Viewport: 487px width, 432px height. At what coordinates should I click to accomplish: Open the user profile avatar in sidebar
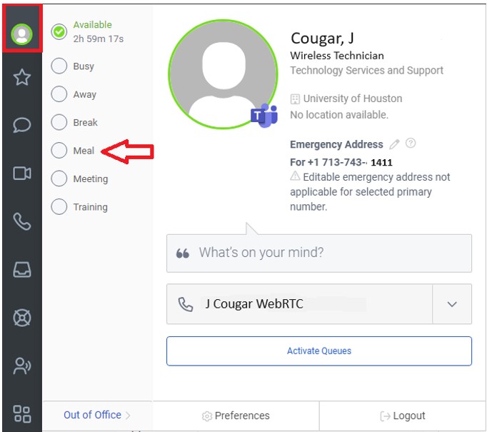pyautogui.click(x=22, y=34)
